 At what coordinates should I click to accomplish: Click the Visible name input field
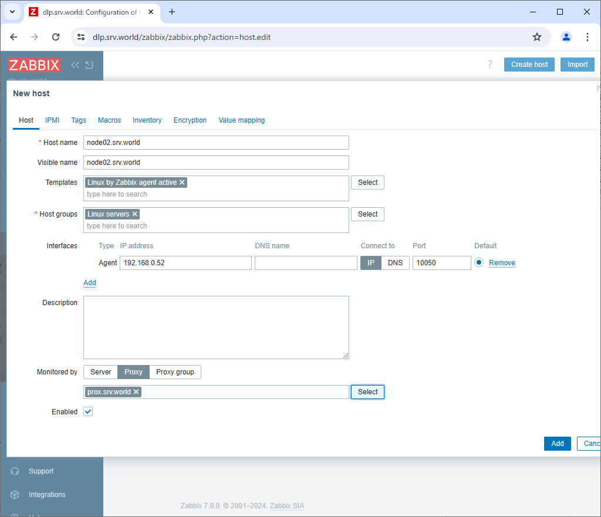216,163
